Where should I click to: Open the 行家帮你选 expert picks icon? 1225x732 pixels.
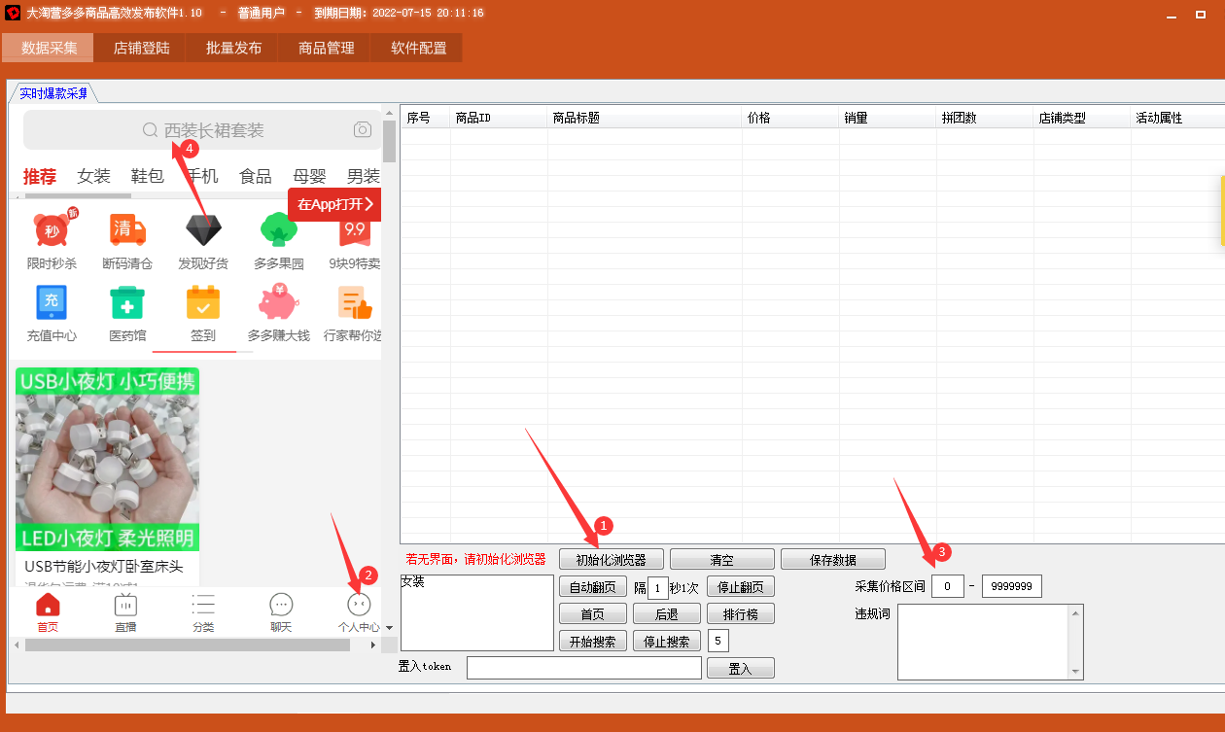pyautogui.click(x=353, y=313)
